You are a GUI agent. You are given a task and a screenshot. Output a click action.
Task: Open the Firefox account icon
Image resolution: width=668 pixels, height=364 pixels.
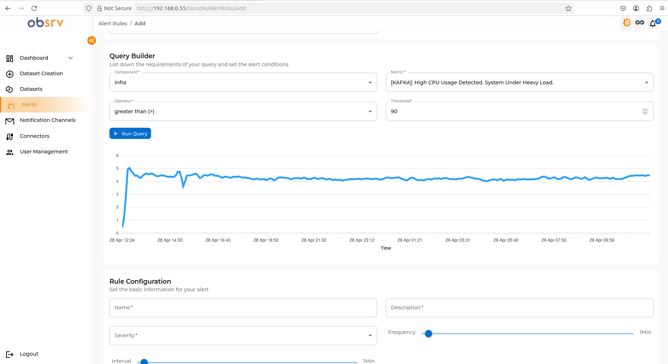[x=636, y=8]
